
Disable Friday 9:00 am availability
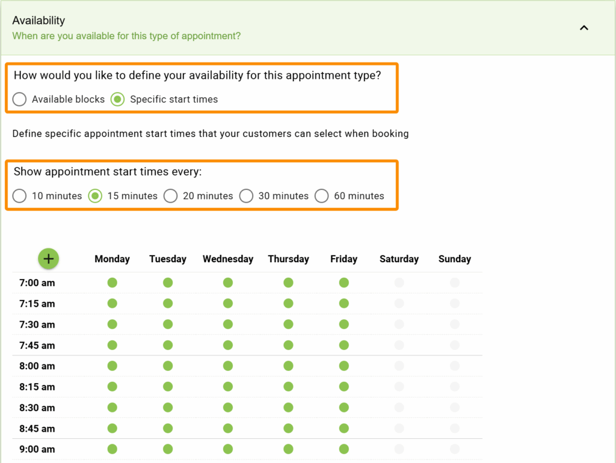pos(343,449)
